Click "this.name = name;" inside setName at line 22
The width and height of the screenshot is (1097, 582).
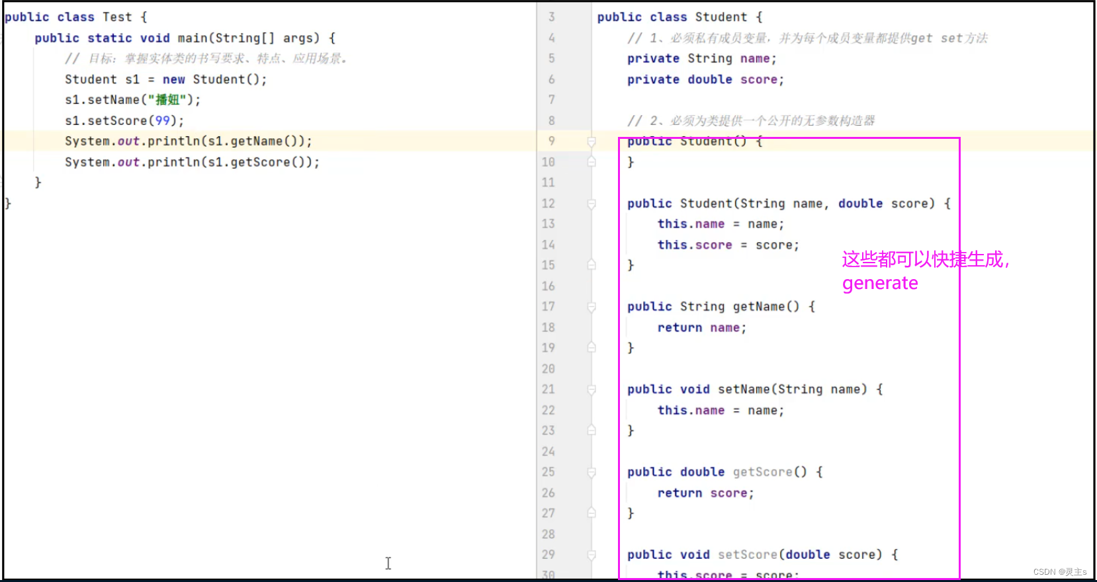(721, 410)
